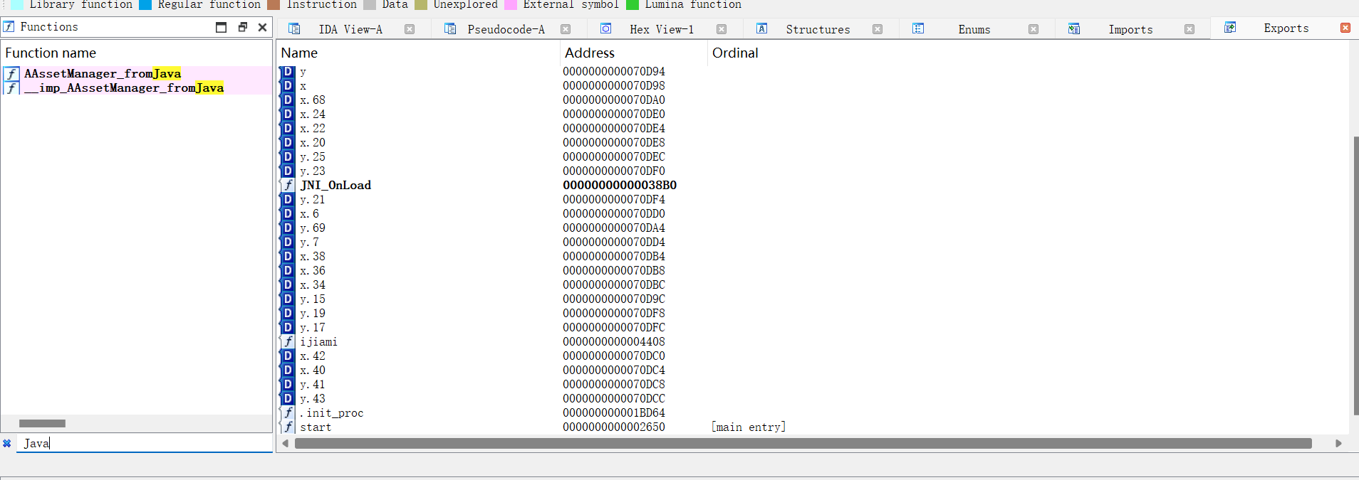Open the Enums tab
Viewport: 1359px width, 480px height.
[974, 29]
